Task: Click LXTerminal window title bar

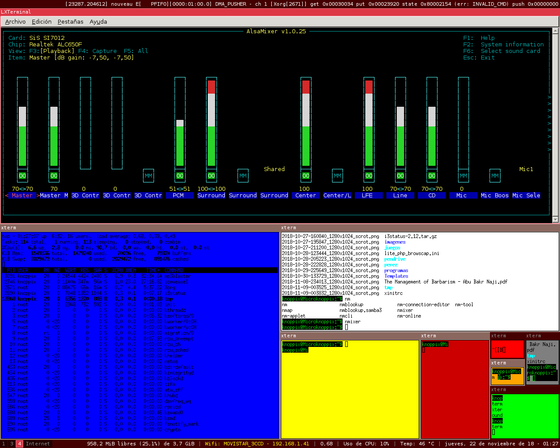Action: click(x=280, y=12)
